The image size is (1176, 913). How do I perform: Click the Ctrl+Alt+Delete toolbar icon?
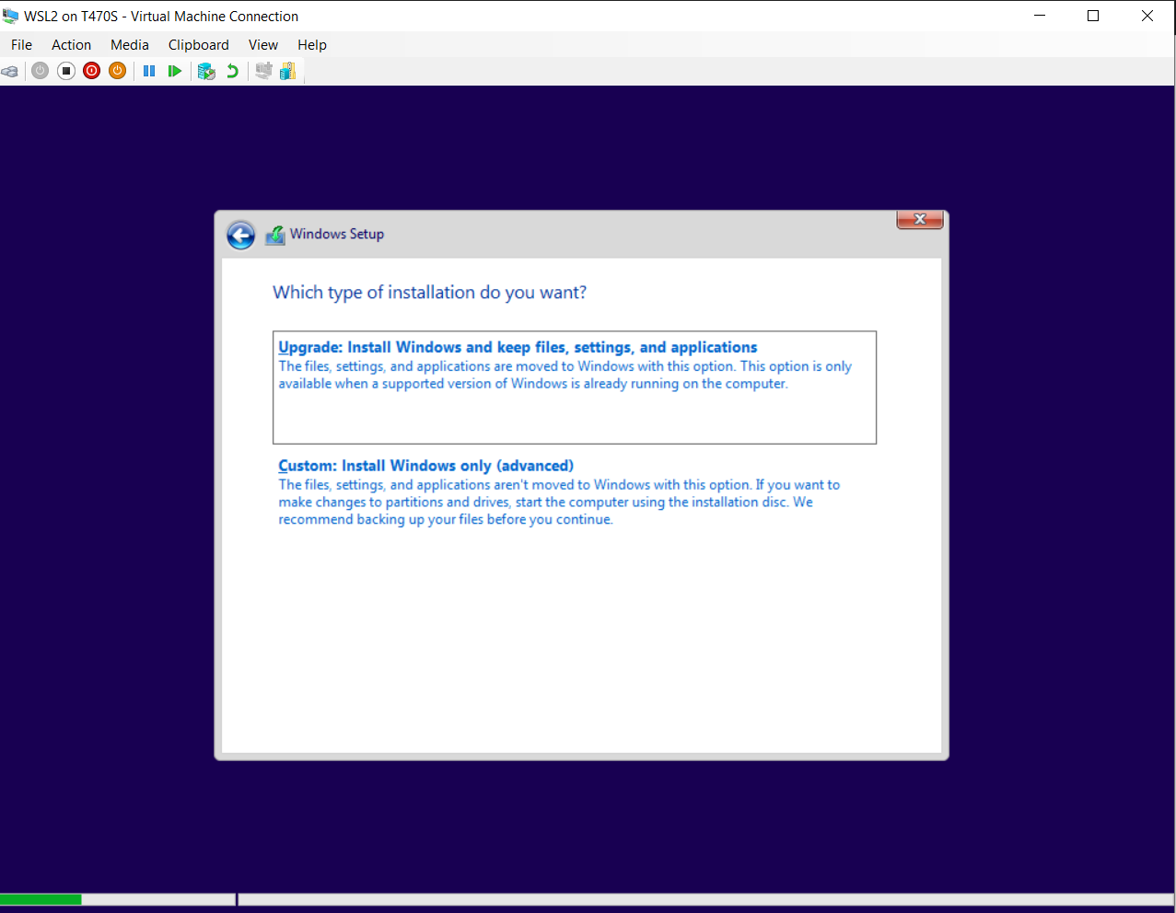pos(10,71)
